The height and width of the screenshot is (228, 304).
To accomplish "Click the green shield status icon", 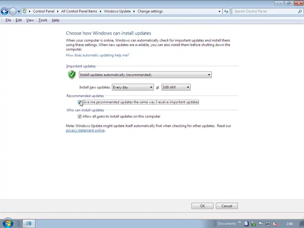I will (x=72, y=75).
